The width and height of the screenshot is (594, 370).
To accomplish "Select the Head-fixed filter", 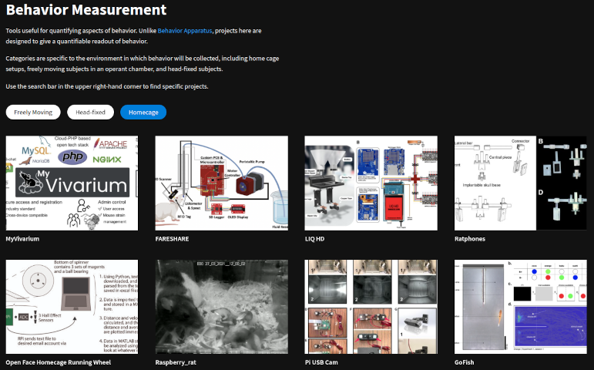I will tap(91, 113).
